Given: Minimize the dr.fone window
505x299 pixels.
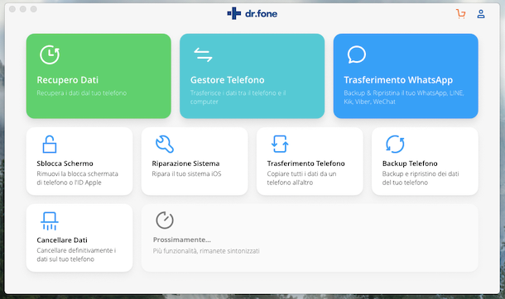Looking at the screenshot, I should coord(23,9).
